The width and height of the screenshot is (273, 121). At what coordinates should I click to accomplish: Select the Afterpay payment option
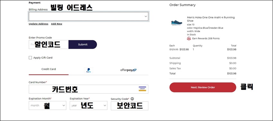(128, 70)
